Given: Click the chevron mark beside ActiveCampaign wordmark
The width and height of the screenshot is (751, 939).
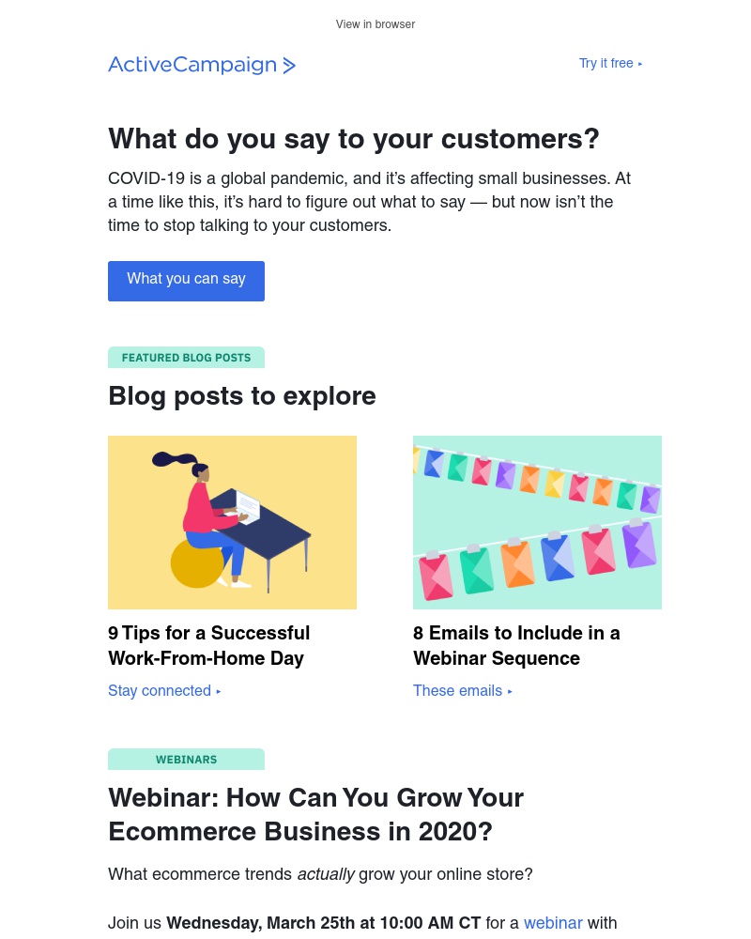Looking at the screenshot, I should point(289,66).
